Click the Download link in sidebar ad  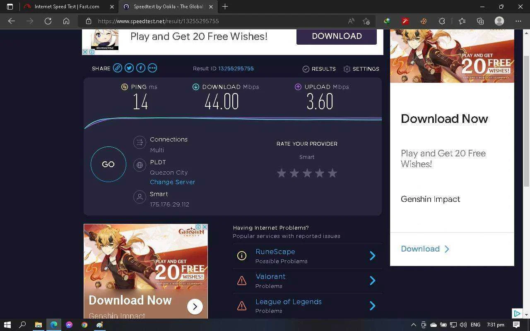[x=425, y=249]
